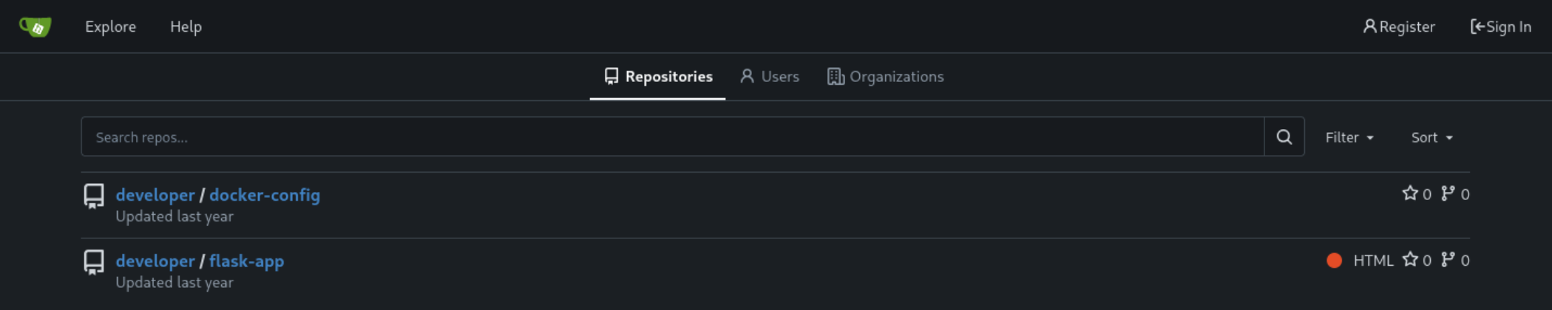Click the magnifier search button
This screenshot has width=1552, height=310.
[1284, 137]
